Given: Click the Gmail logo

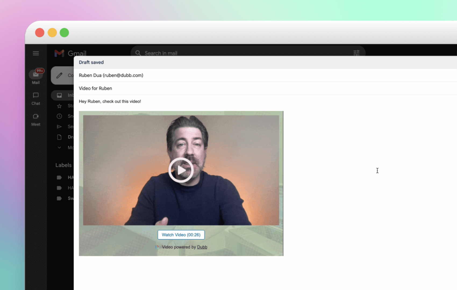Looking at the screenshot, I should pyautogui.click(x=70, y=53).
